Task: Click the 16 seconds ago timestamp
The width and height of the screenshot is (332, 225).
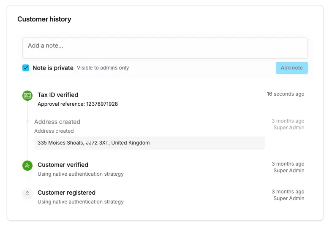Action: click(285, 94)
